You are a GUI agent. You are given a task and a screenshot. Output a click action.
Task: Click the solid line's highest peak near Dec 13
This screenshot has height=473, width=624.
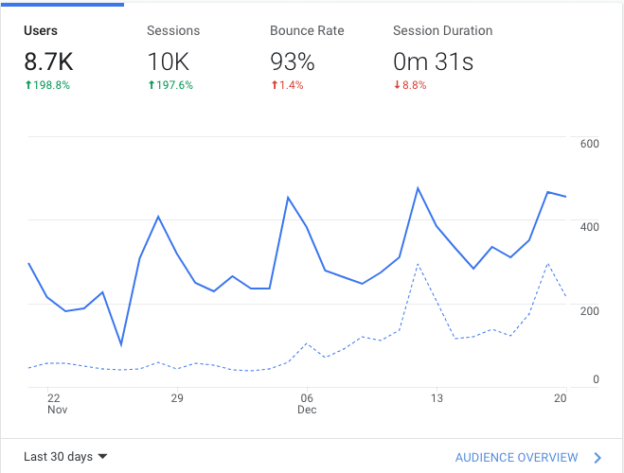click(x=418, y=188)
